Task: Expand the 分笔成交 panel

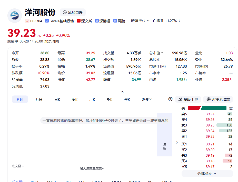Action: [207, 174]
